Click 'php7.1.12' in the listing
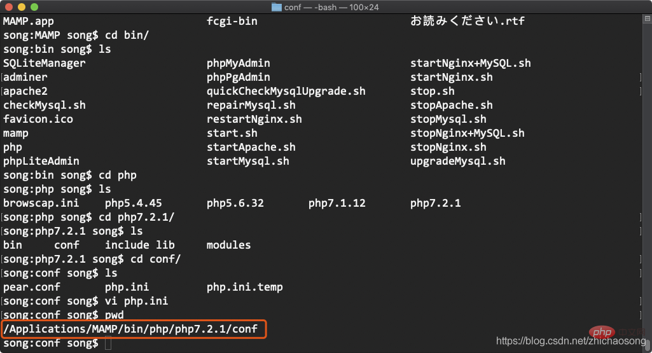Image resolution: width=652 pixels, height=353 pixels. [x=336, y=203]
